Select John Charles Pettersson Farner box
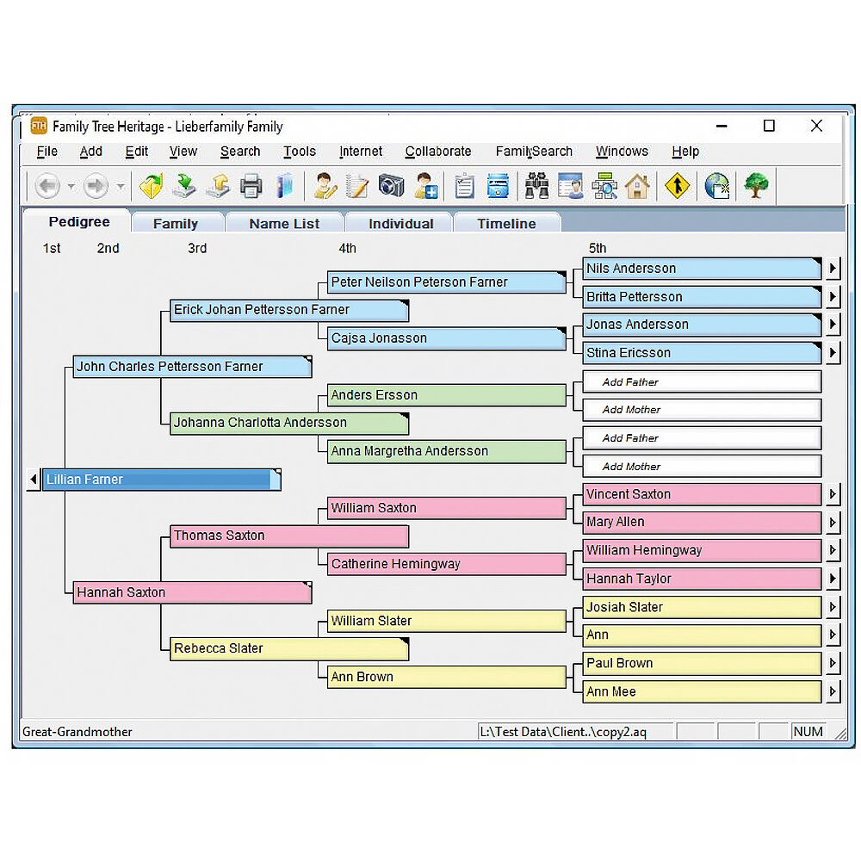The image size is (861, 861). (x=192, y=367)
